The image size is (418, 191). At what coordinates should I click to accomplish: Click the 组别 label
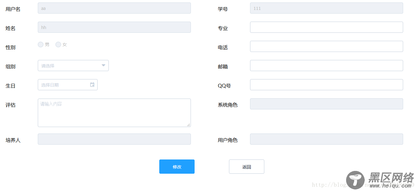[x=11, y=66]
